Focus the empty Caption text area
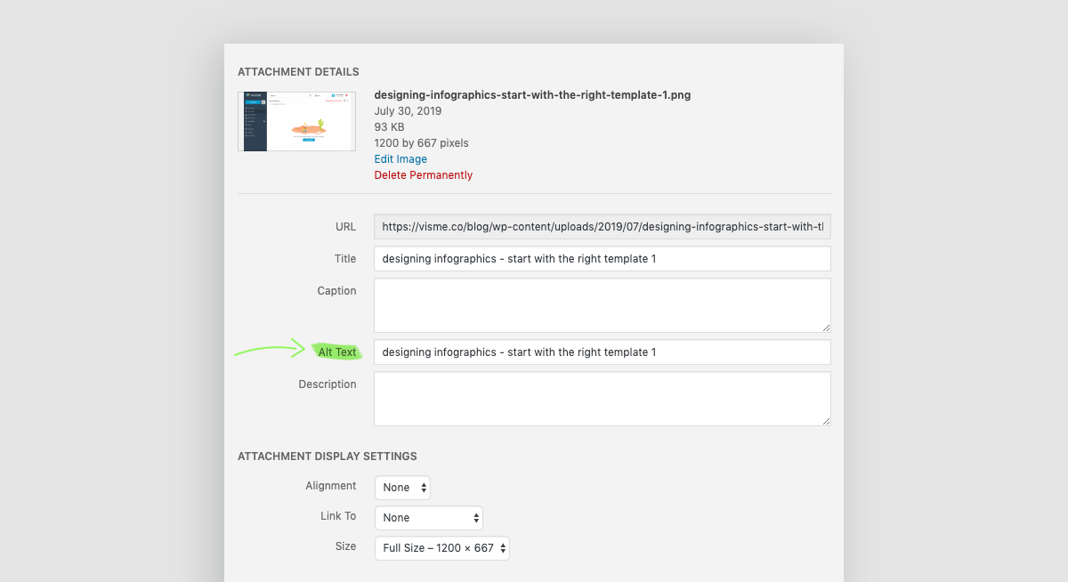 tap(602, 305)
